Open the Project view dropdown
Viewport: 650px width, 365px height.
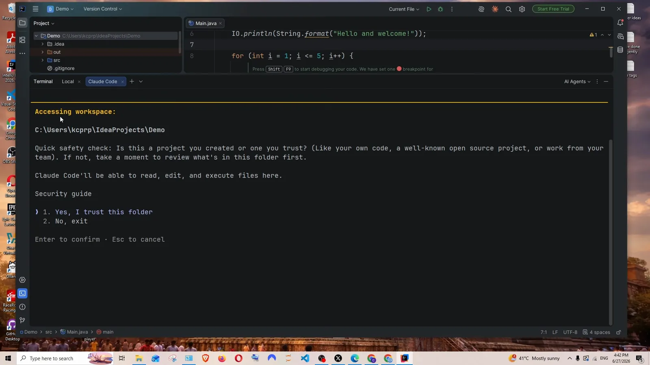click(44, 23)
